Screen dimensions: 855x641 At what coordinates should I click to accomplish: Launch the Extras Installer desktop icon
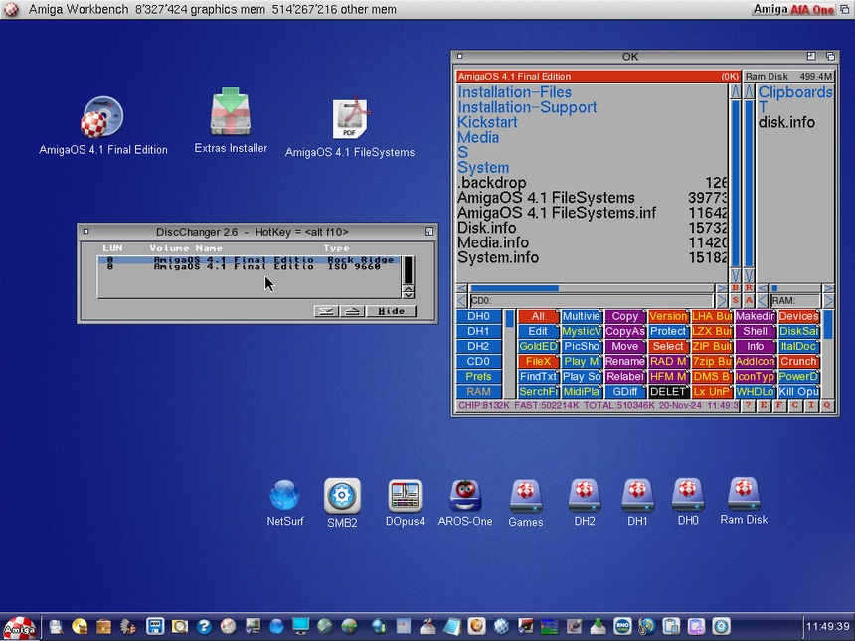[x=230, y=112]
